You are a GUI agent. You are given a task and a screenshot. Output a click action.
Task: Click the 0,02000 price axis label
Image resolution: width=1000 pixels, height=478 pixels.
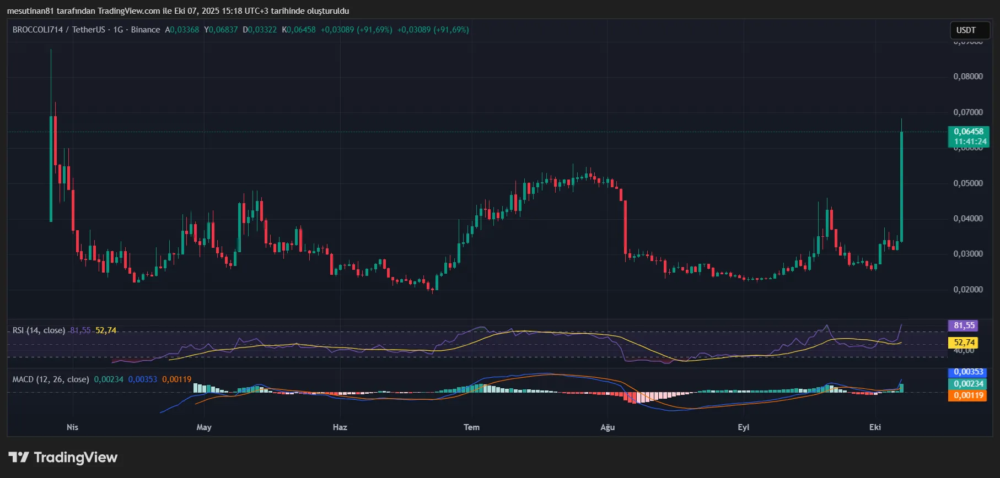pos(968,290)
